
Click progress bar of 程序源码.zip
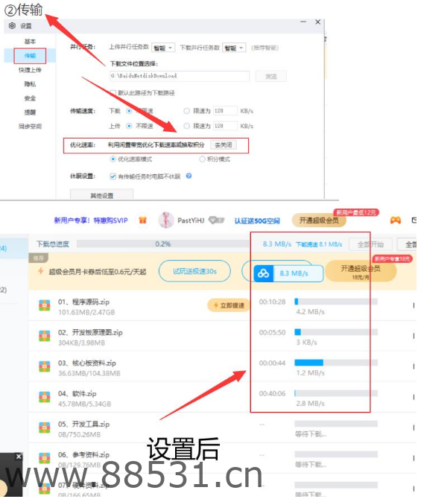click(x=336, y=302)
